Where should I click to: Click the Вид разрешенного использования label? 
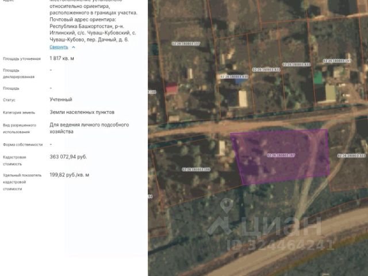(20, 129)
